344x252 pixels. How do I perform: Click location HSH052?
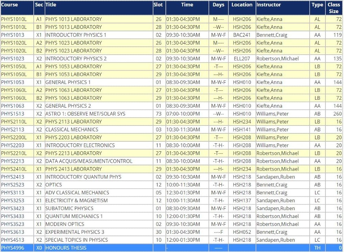(x=242, y=232)
